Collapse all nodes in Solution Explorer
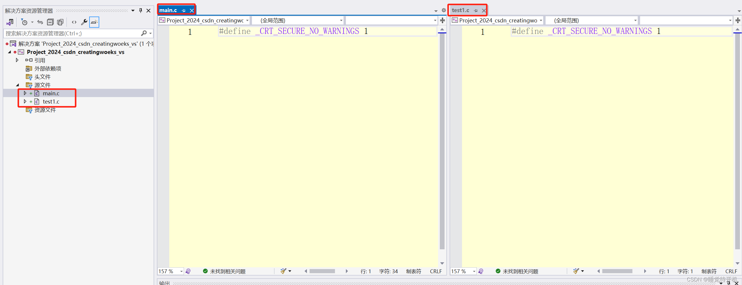The height and width of the screenshot is (285, 742). [x=51, y=22]
